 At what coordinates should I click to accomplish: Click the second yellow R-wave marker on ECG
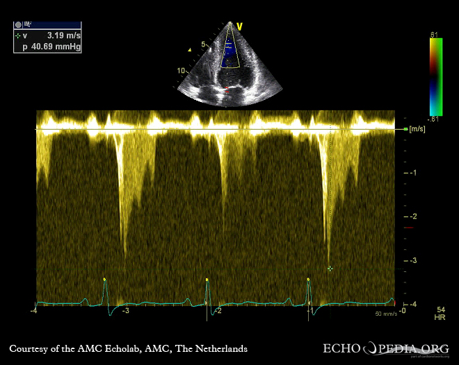tap(207, 279)
